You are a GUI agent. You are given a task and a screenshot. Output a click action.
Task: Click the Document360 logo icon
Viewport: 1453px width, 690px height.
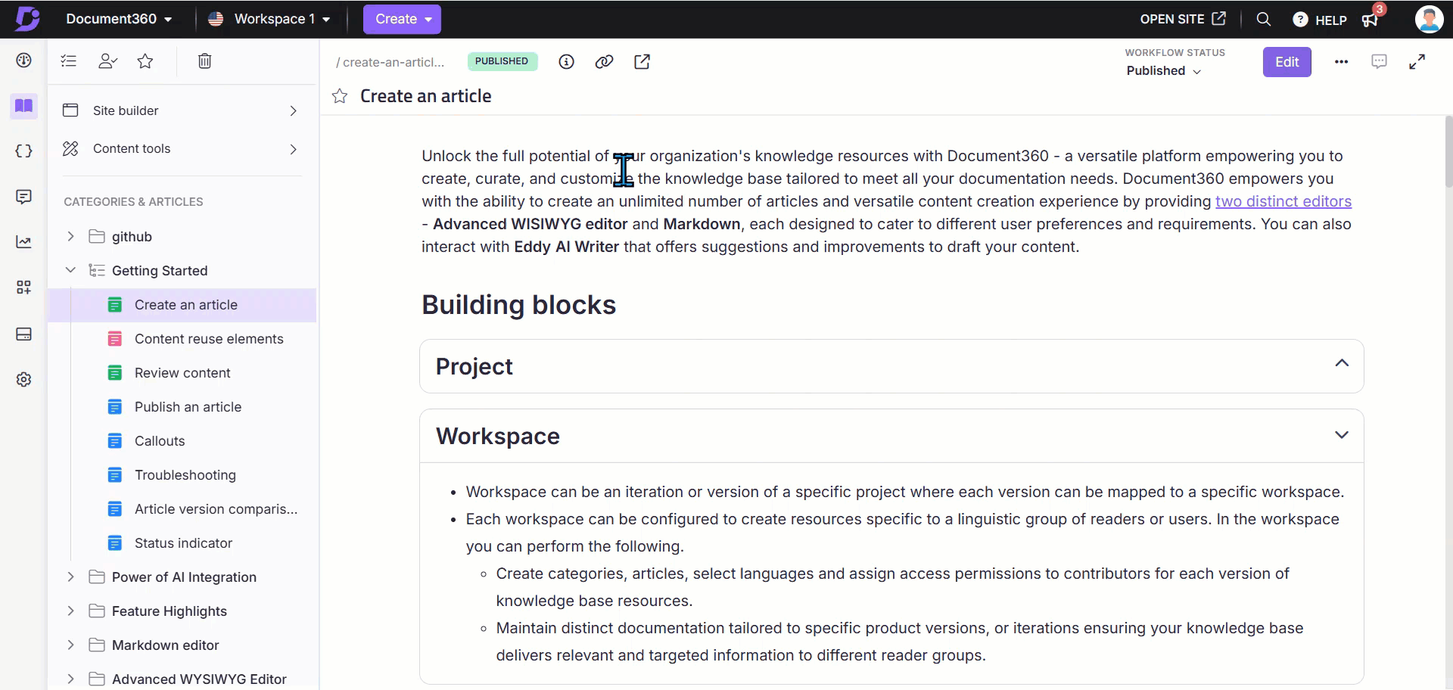pos(27,18)
